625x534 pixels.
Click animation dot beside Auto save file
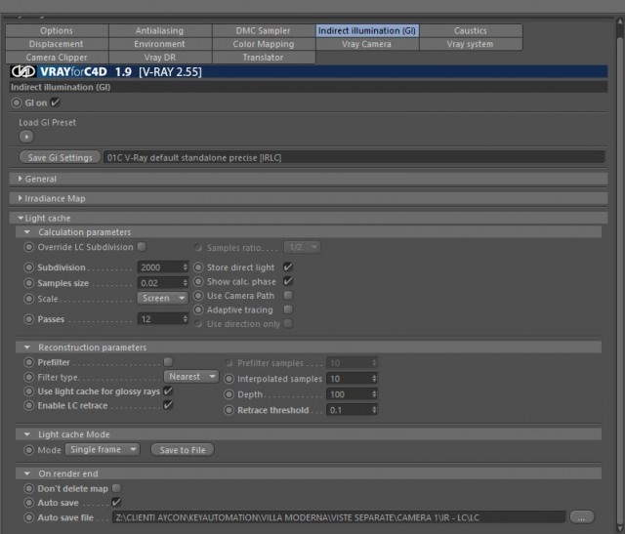tap(28, 517)
